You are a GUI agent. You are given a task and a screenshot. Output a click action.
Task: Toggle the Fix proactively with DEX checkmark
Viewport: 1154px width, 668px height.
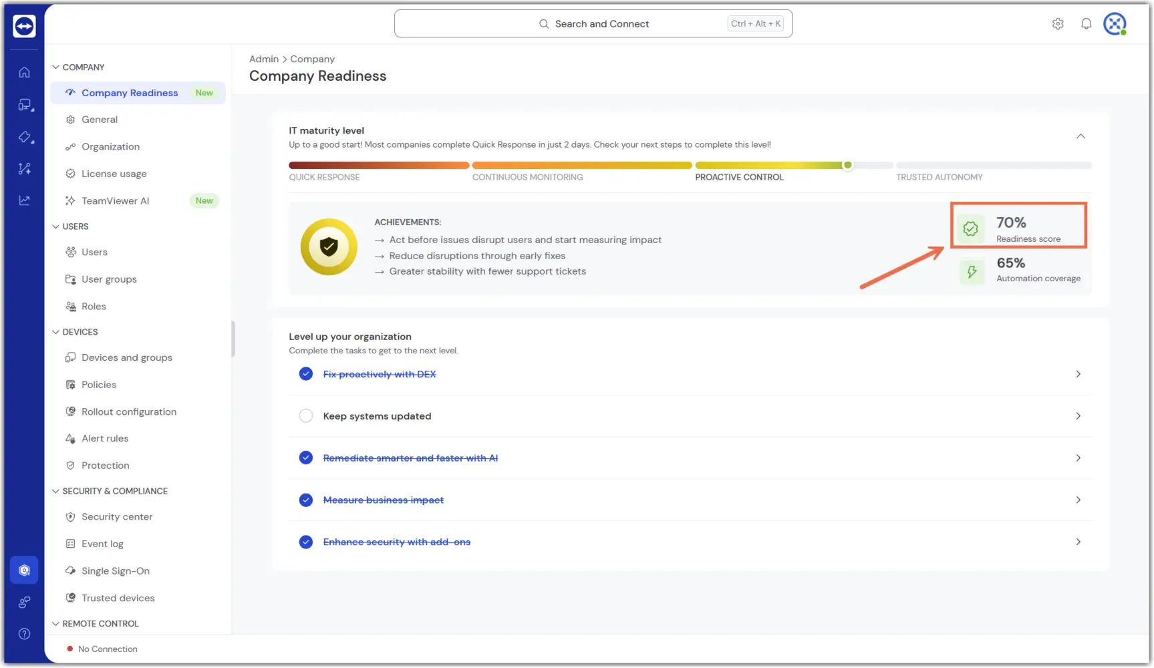(x=306, y=374)
